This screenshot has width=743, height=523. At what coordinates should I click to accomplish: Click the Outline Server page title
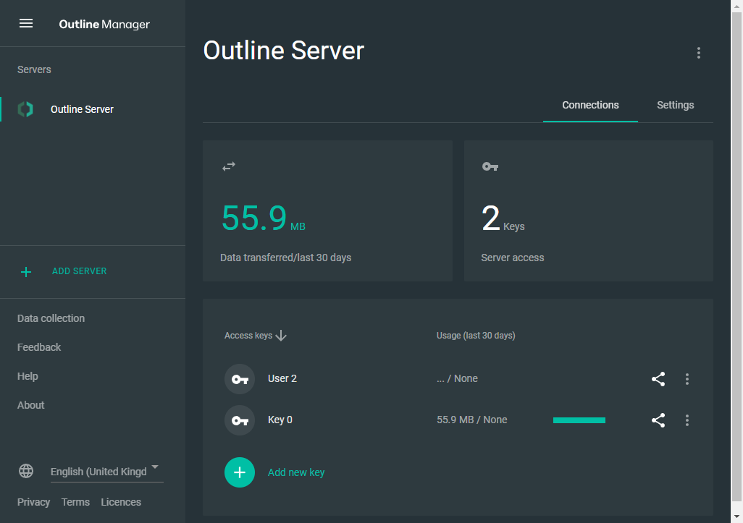click(x=284, y=51)
